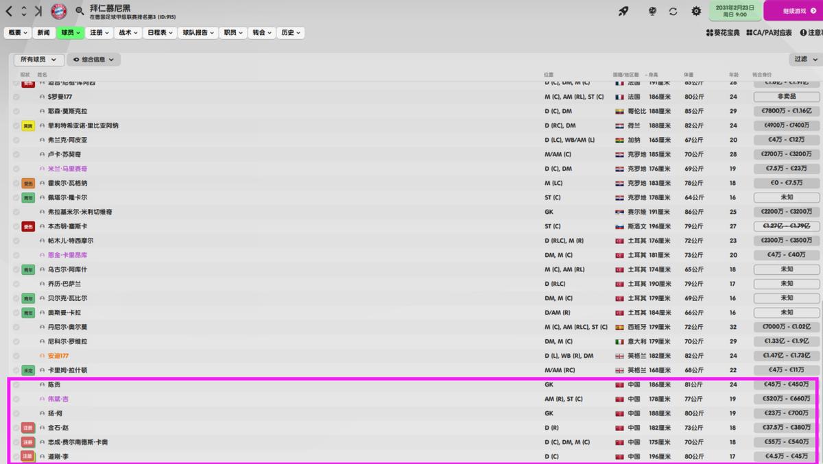Open the 职员 dropdown menu

233,32
